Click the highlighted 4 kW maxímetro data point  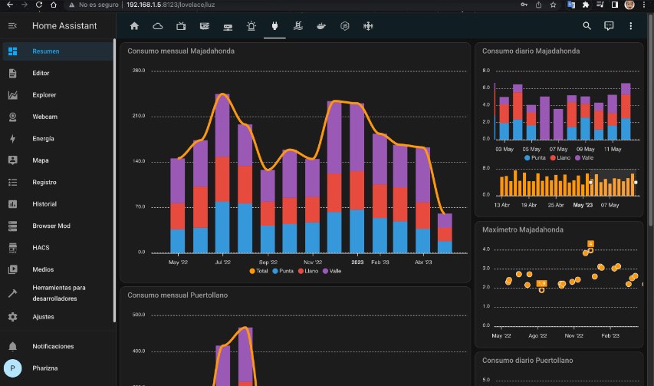pos(590,250)
